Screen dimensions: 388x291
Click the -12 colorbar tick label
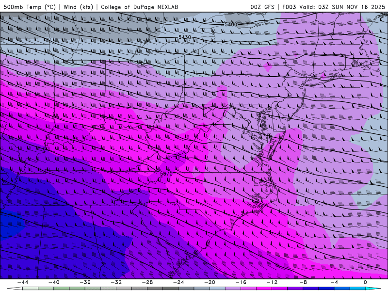pos(272,282)
